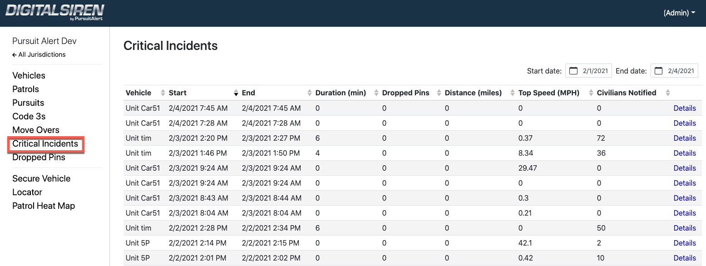Open Start date calendar icon
The image size is (706, 266).
point(573,71)
